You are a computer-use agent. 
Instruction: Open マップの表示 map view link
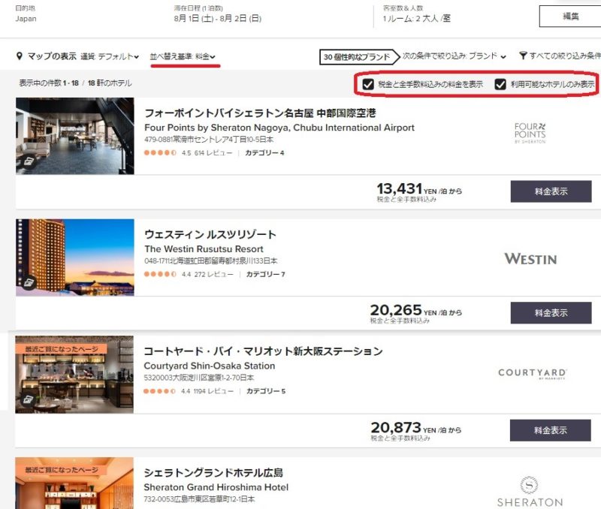(52, 56)
